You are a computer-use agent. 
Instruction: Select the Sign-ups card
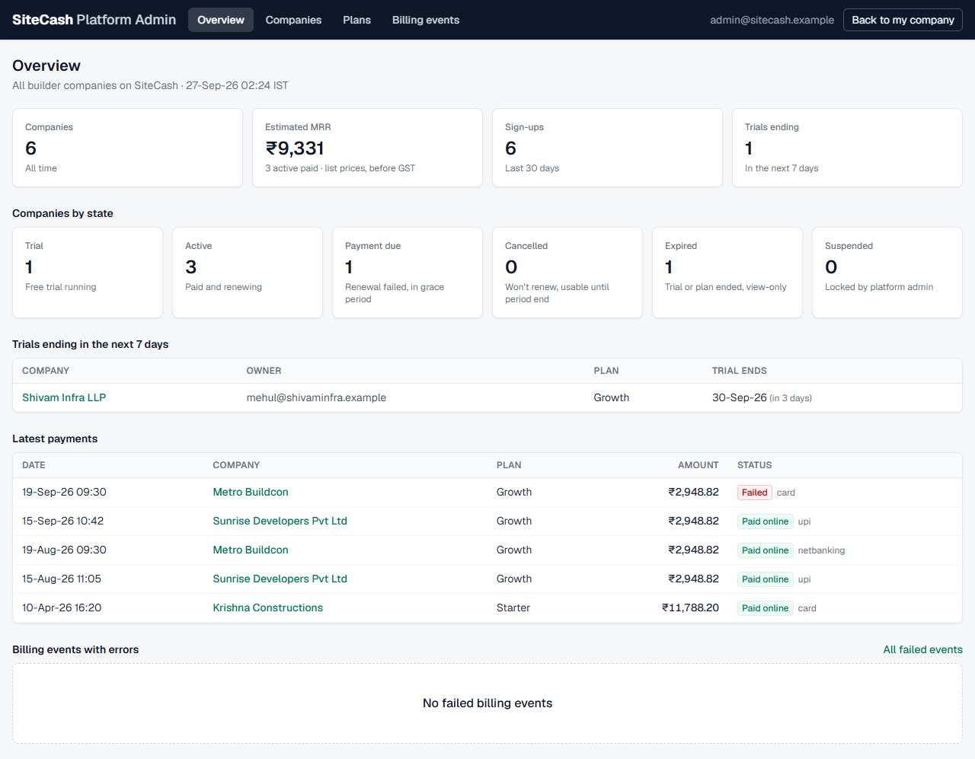tap(607, 148)
